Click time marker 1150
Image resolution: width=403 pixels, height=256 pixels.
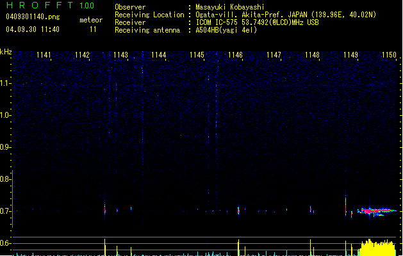tap(389, 55)
